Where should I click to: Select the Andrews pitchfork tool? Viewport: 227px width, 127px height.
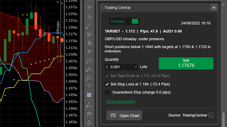[89, 51]
